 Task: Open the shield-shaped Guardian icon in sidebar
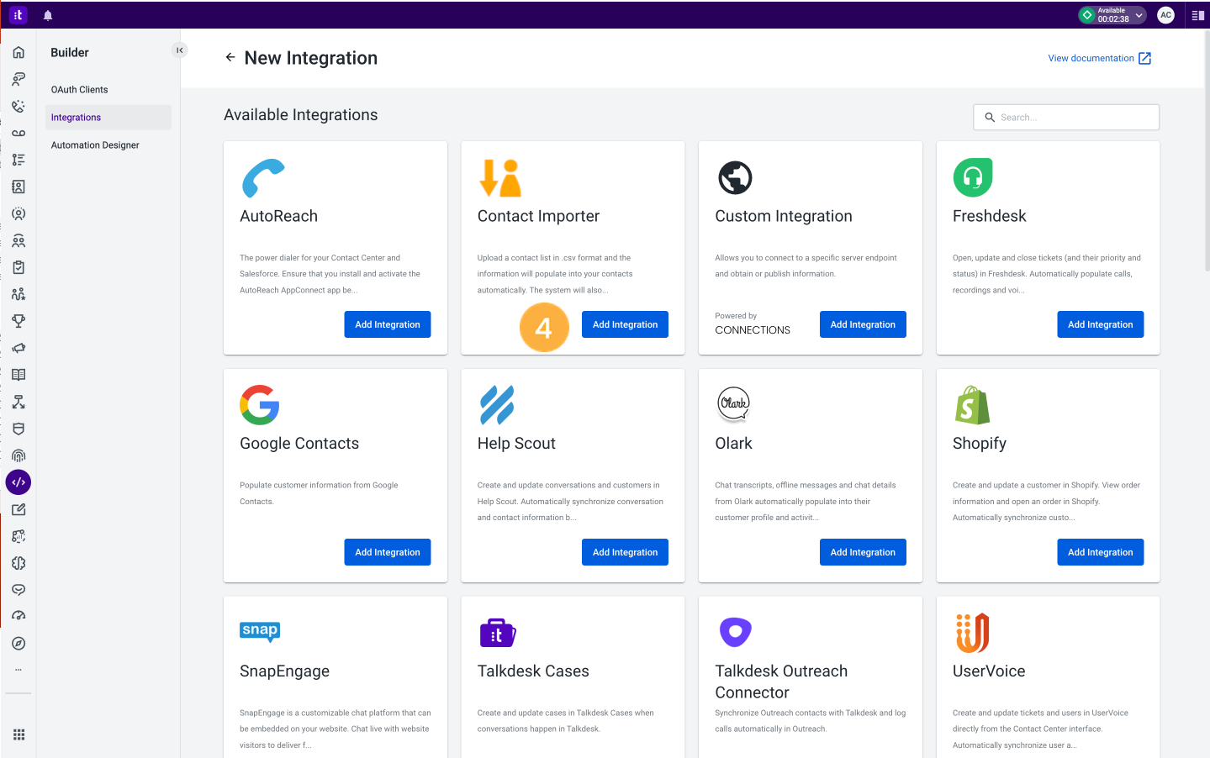point(18,429)
